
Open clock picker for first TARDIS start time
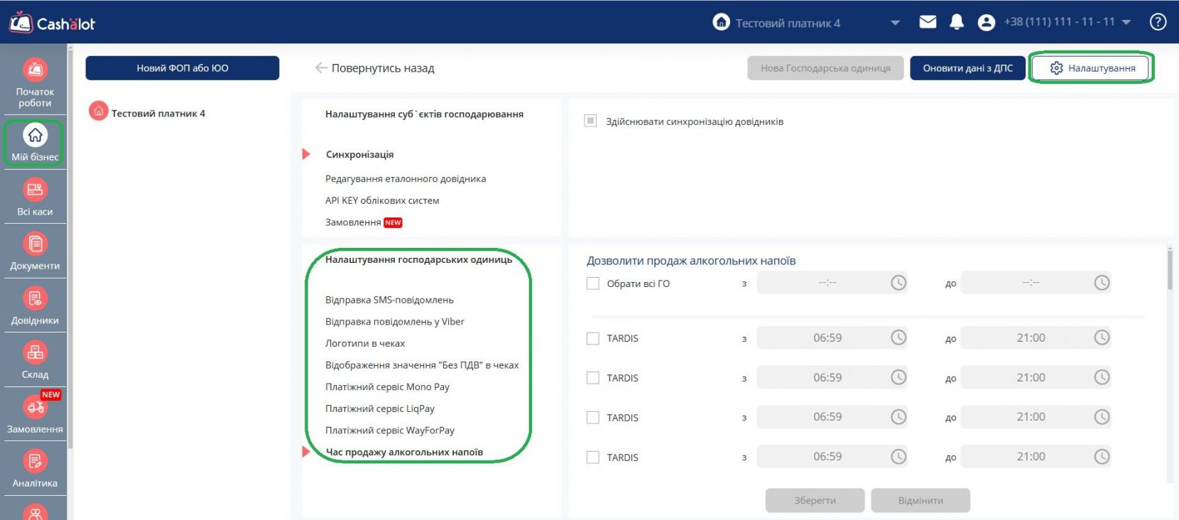[x=898, y=338]
